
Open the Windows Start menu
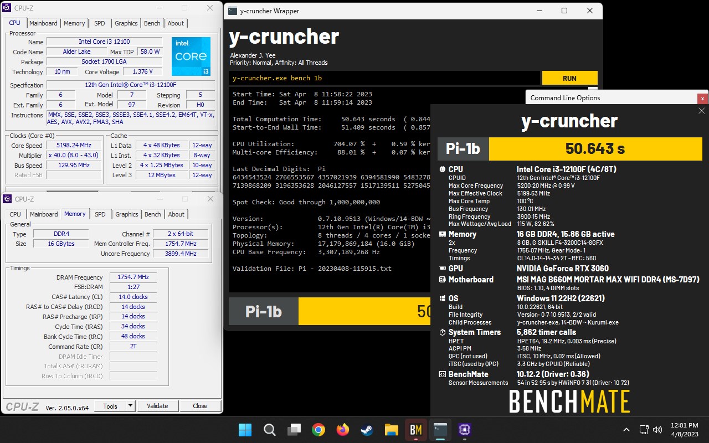pyautogui.click(x=244, y=429)
